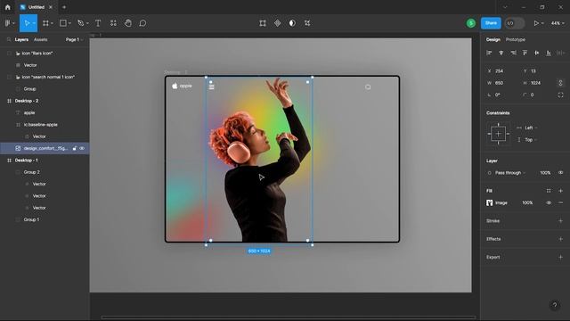Click the green user avatar

(x=471, y=23)
